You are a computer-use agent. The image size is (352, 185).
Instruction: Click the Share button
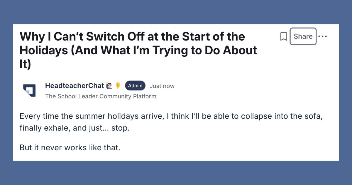click(303, 36)
